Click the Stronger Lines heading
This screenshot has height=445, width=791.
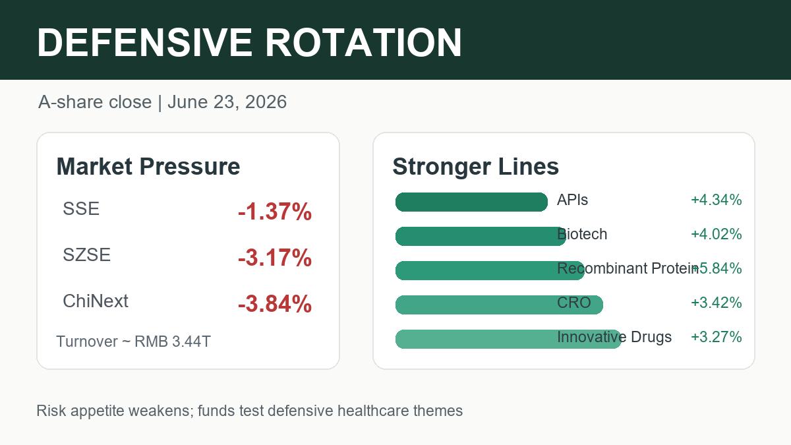(475, 167)
